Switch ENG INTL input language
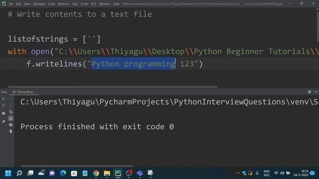319x179 pixels. click(267, 174)
